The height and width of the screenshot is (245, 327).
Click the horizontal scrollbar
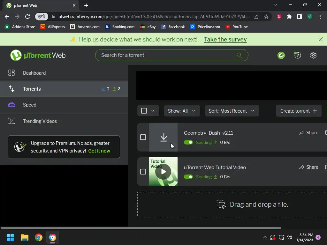coord(141,228)
